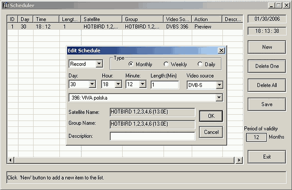Close the Scheduler window
The width and height of the screenshot is (292, 190).
tap(286, 5)
